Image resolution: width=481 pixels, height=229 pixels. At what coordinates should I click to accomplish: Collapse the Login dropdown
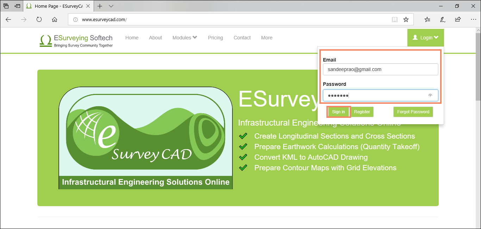click(x=426, y=38)
